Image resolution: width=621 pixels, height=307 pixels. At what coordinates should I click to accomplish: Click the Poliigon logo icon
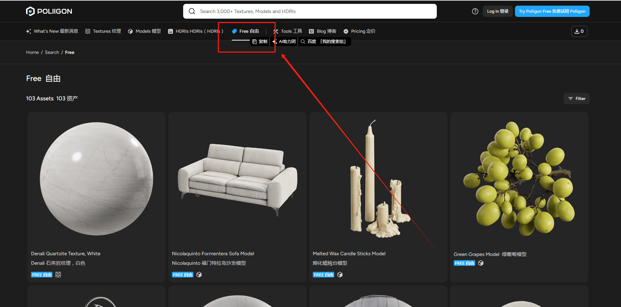(30, 11)
